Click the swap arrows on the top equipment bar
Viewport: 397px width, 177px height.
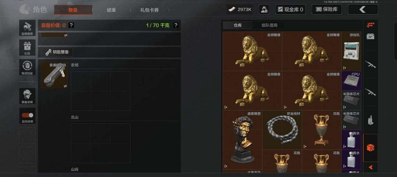pos(66,35)
